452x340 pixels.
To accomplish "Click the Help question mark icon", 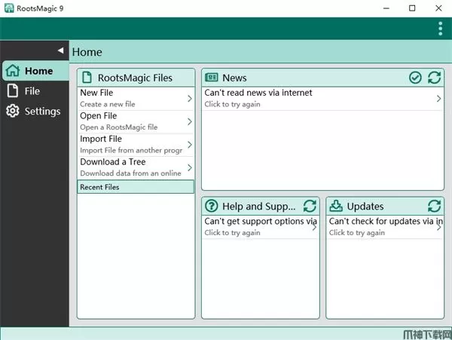I will [212, 207].
